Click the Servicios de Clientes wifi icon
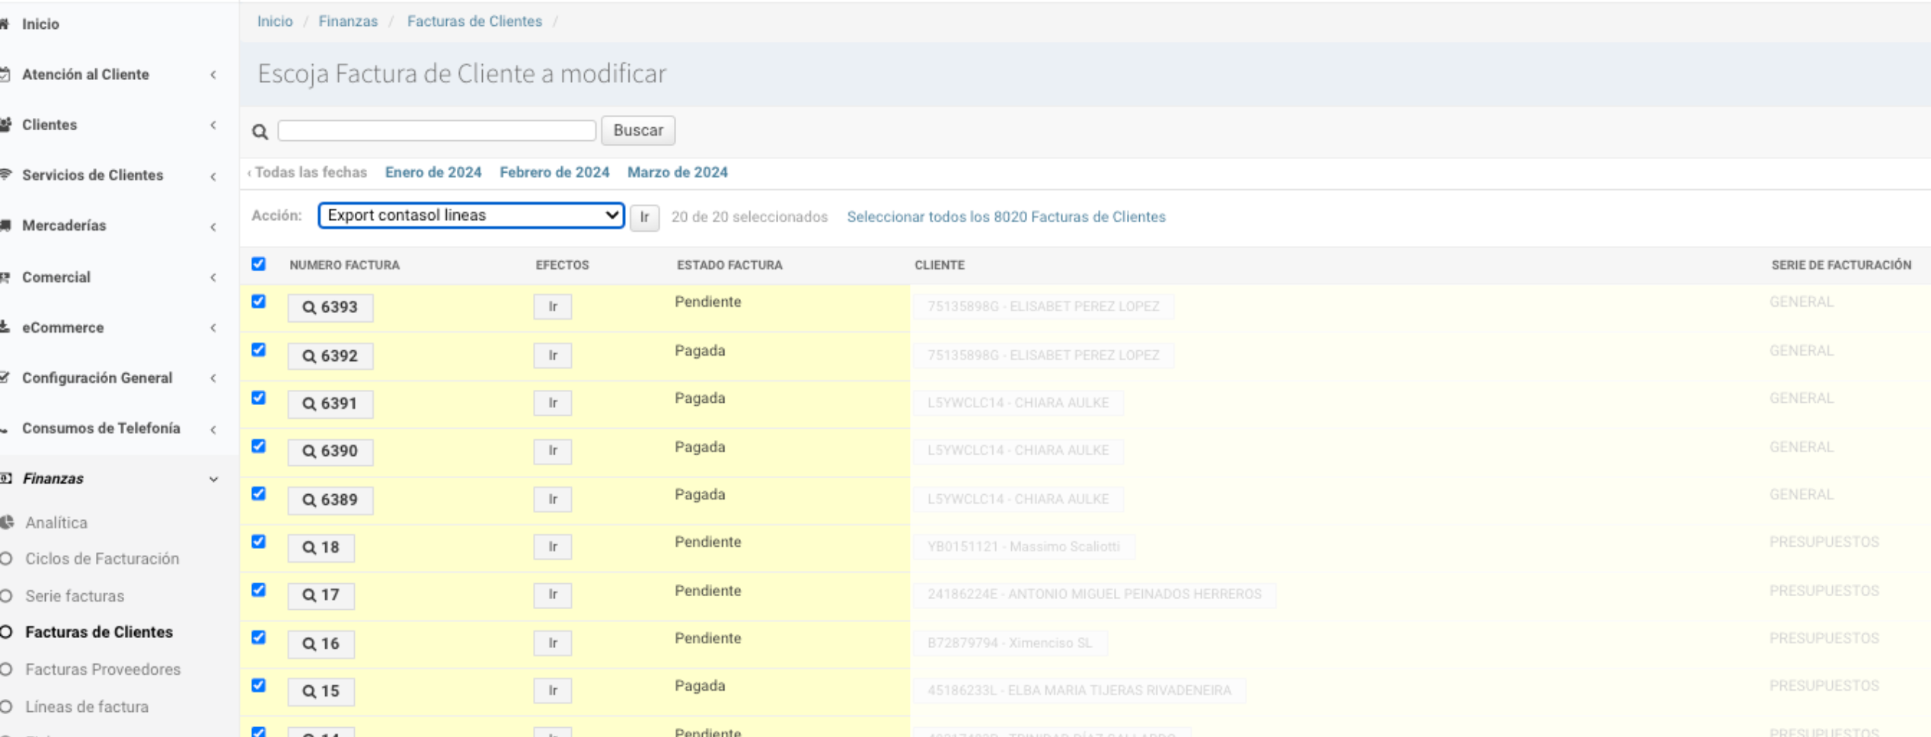 [5, 175]
